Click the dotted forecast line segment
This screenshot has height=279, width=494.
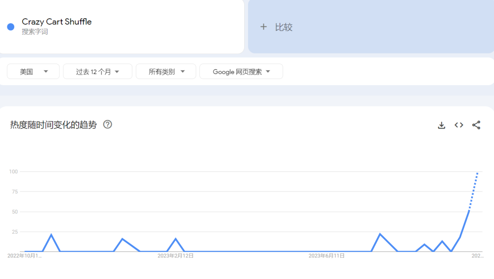coord(473,191)
